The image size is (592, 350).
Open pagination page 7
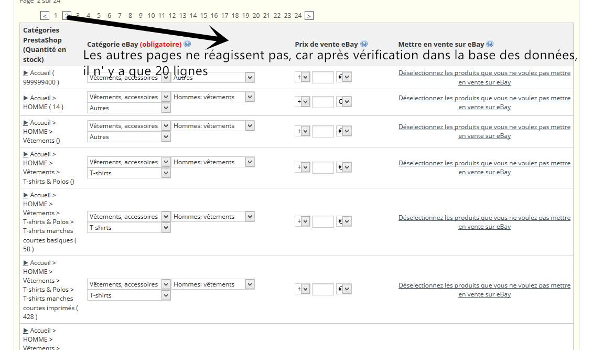pos(120,16)
